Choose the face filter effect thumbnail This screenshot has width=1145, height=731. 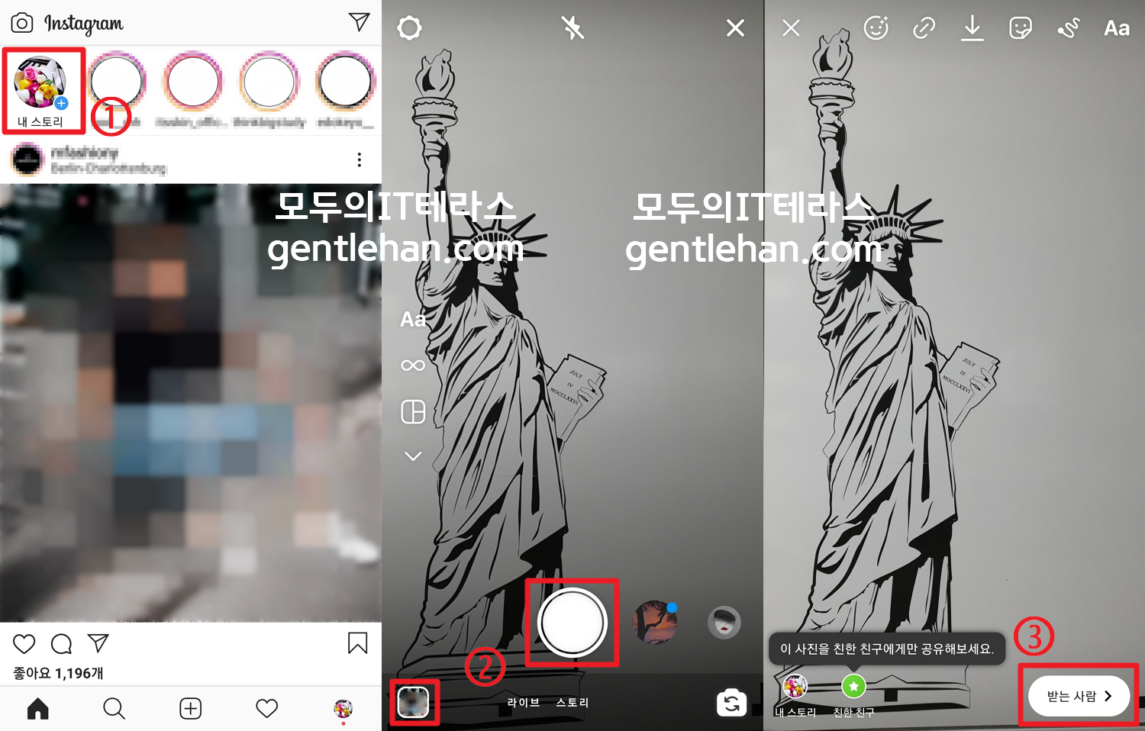(724, 622)
